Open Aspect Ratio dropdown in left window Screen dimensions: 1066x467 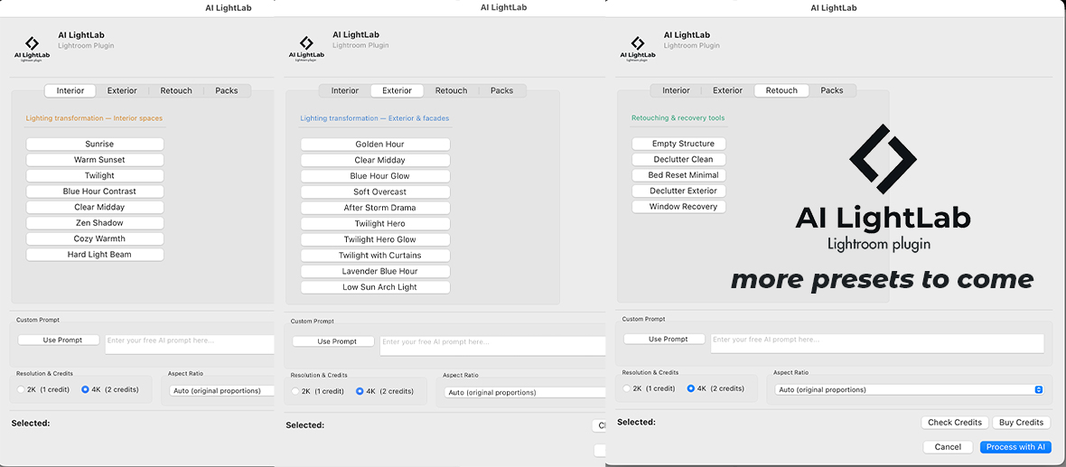(x=221, y=391)
